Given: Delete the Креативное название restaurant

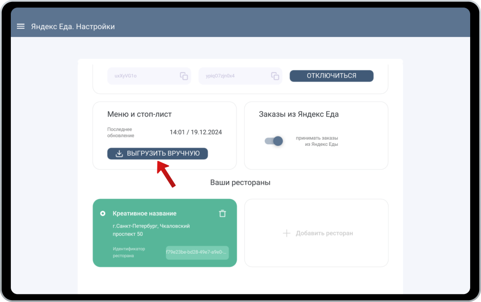Looking at the screenshot, I should pos(222,213).
